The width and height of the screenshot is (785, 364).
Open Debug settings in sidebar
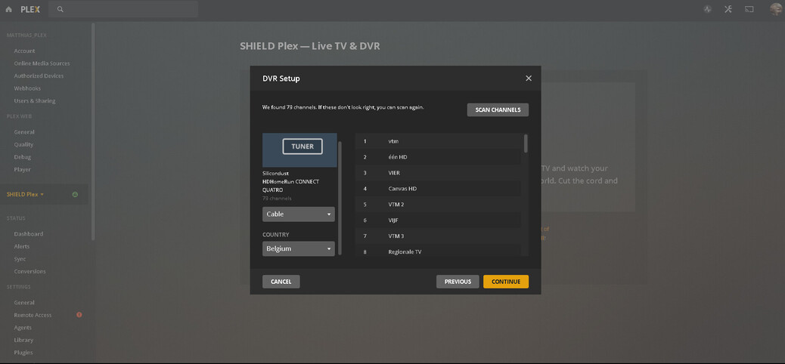[23, 157]
